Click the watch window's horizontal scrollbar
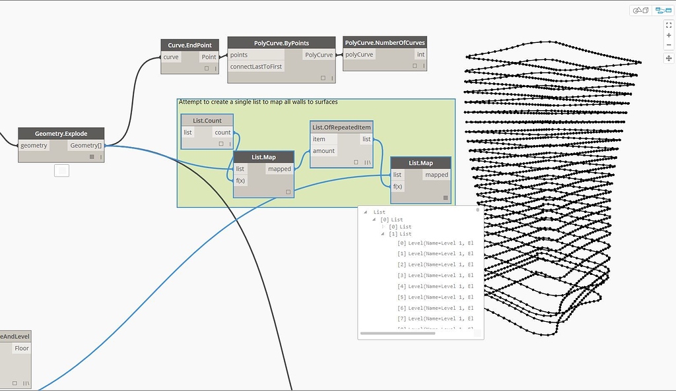The height and width of the screenshot is (391, 676). point(399,333)
